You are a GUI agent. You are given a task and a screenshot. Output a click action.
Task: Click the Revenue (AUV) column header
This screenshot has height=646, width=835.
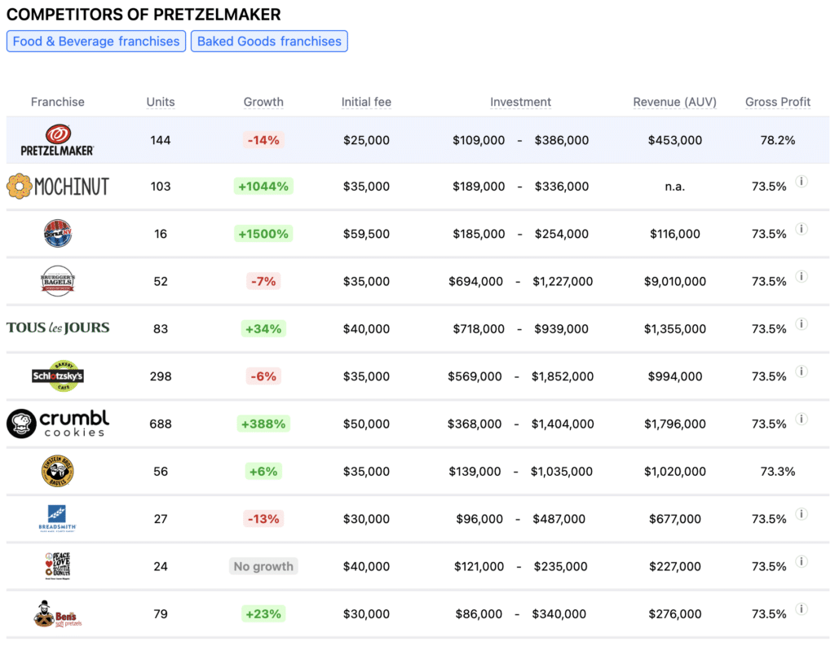(x=674, y=102)
